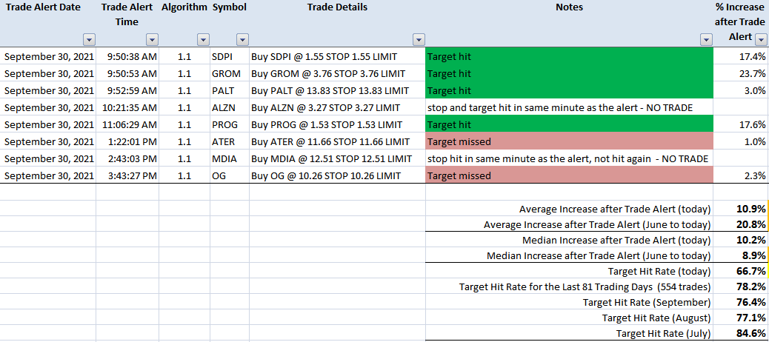Select ALZN 'stop and target hit' NO TRADE note

(x=570, y=108)
